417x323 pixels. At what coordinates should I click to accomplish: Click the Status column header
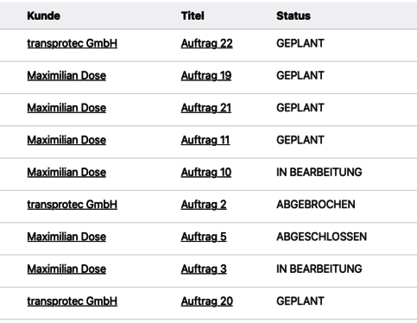click(294, 16)
